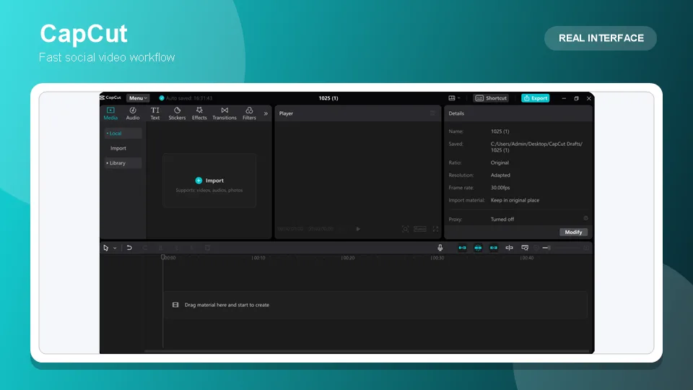Open the Menu dropdown
The width and height of the screenshot is (693, 390).
click(x=138, y=98)
